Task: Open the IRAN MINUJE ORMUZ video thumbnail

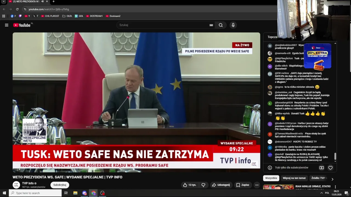Action: (278, 187)
